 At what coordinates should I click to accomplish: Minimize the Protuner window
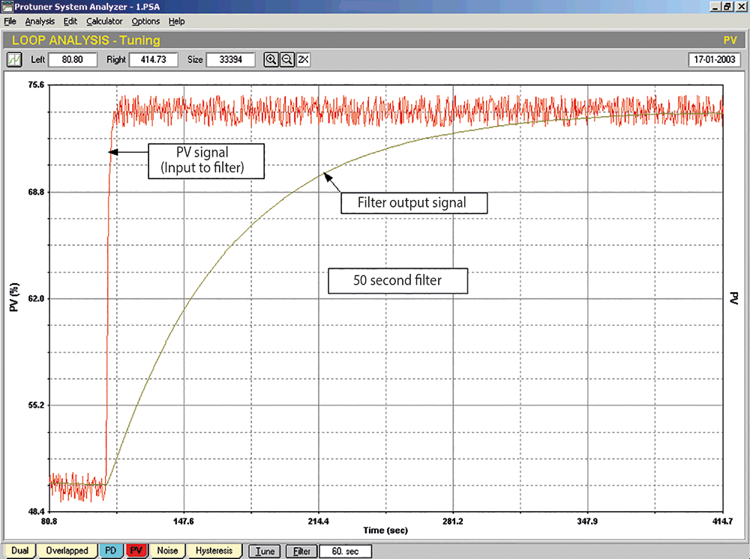click(715, 7)
